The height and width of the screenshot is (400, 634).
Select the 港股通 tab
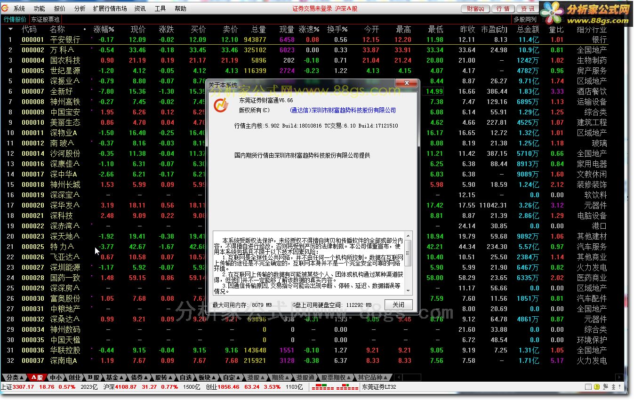[305, 377]
